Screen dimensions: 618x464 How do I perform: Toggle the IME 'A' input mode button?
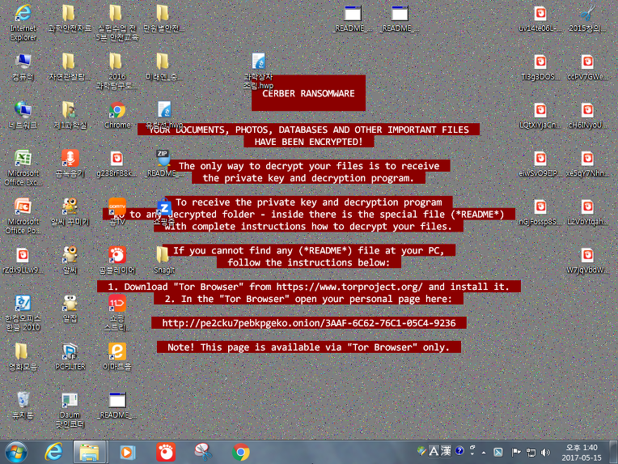pyautogui.click(x=434, y=451)
